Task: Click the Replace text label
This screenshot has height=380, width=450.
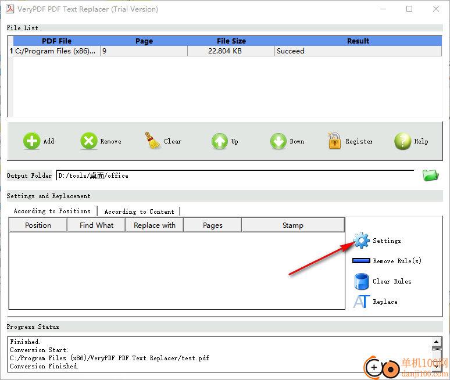Action: click(385, 302)
